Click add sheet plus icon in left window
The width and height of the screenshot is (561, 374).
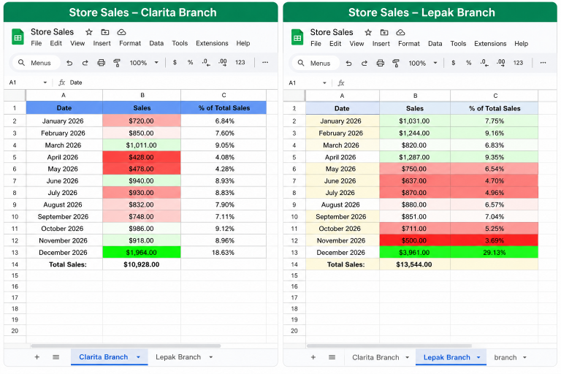pyautogui.click(x=37, y=356)
